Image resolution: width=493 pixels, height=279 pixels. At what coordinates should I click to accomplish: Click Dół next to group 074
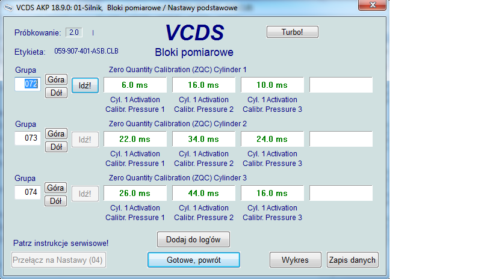56,201
